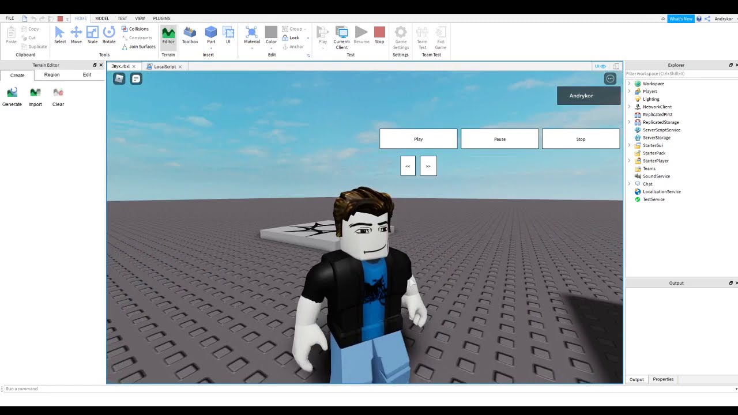Image resolution: width=738 pixels, height=415 pixels.
Task: Switch to the LocalScript document tab
Action: click(x=165, y=66)
